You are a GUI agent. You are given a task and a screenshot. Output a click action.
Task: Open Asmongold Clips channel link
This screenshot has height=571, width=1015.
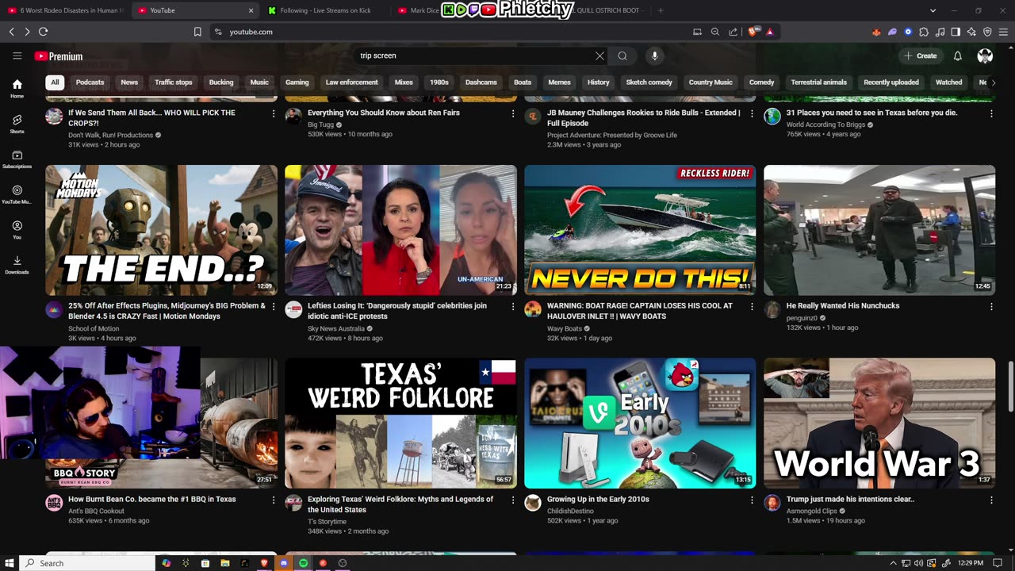tap(812, 511)
